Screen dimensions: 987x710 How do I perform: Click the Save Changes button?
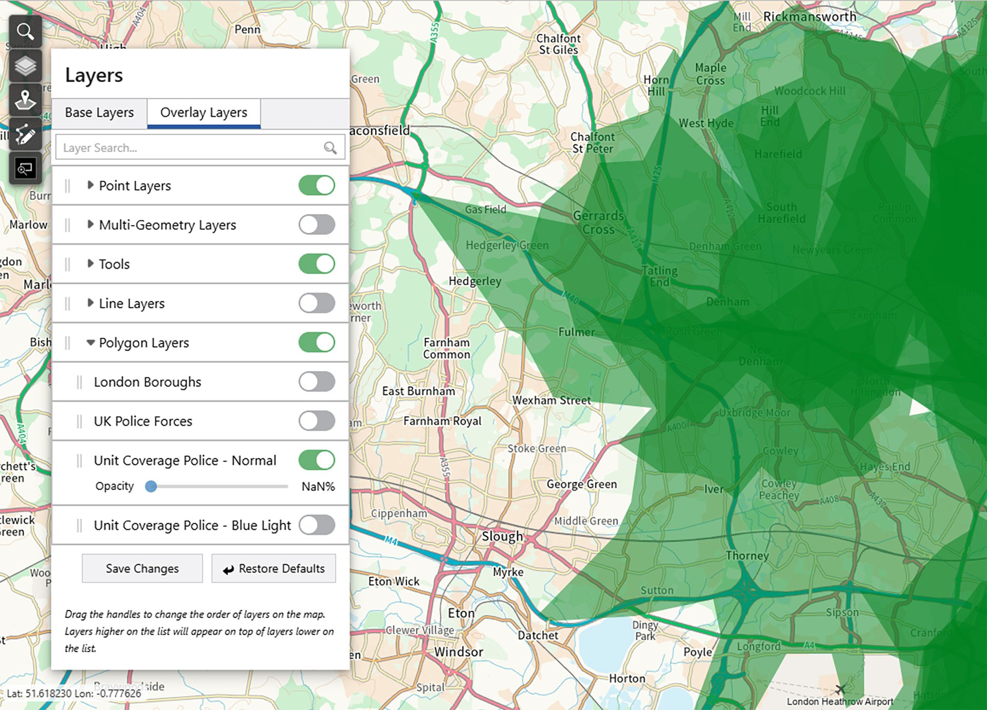pos(142,568)
